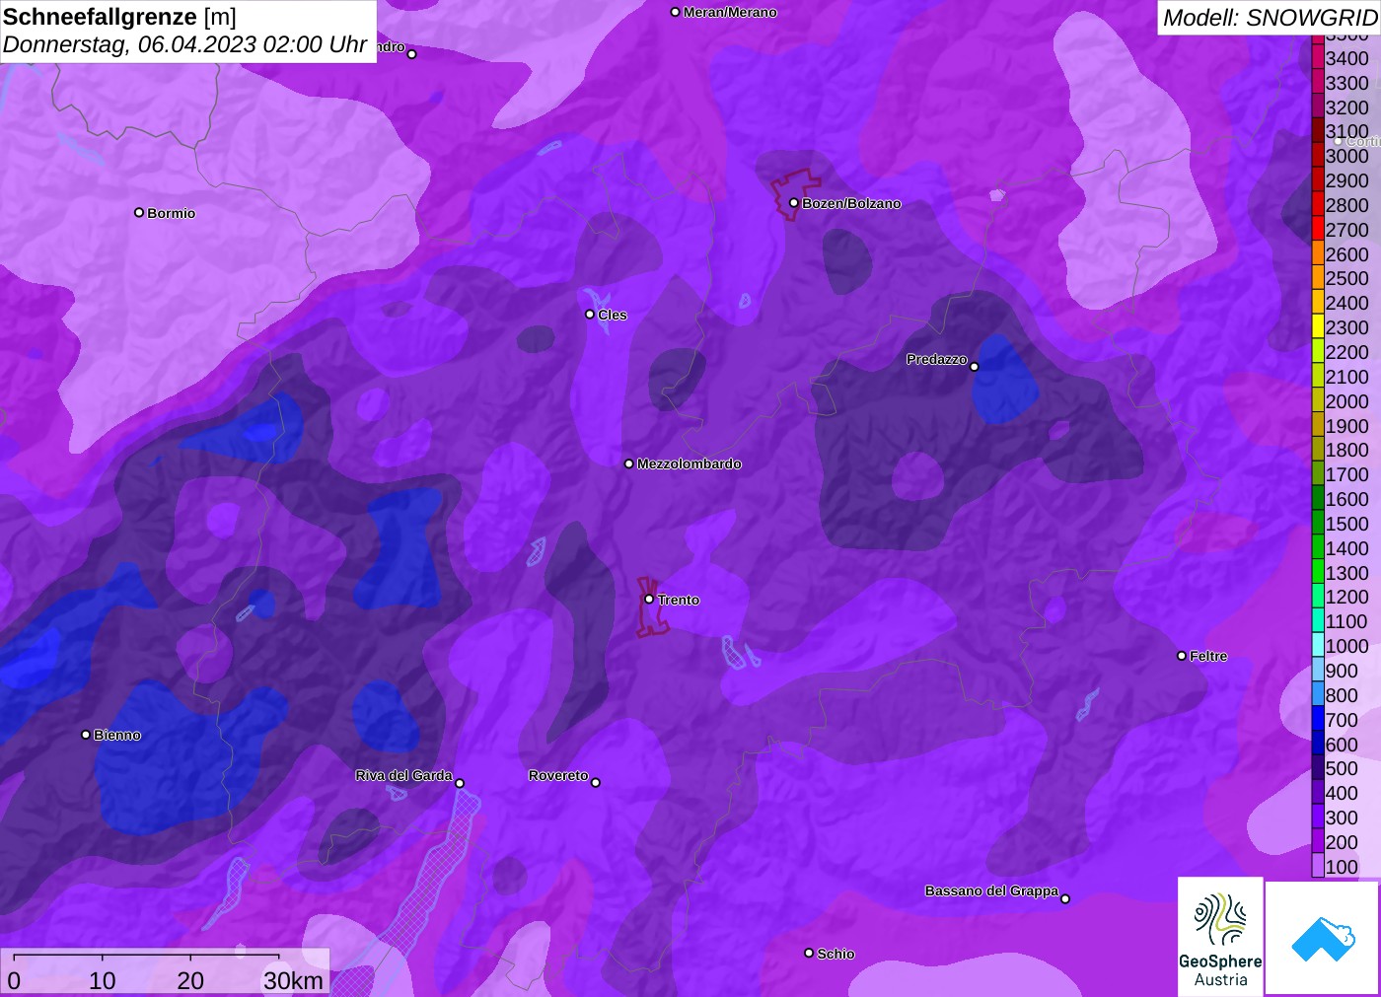The width and height of the screenshot is (1381, 997).
Task: Select the 2700 red legend swatch
Action: (x=1318, y=229)
